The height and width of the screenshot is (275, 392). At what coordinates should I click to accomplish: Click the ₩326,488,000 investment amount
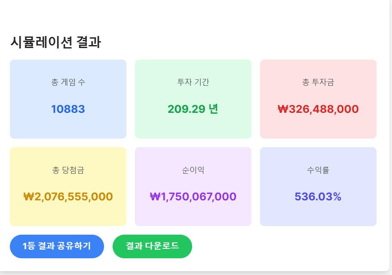coord(318,109)
